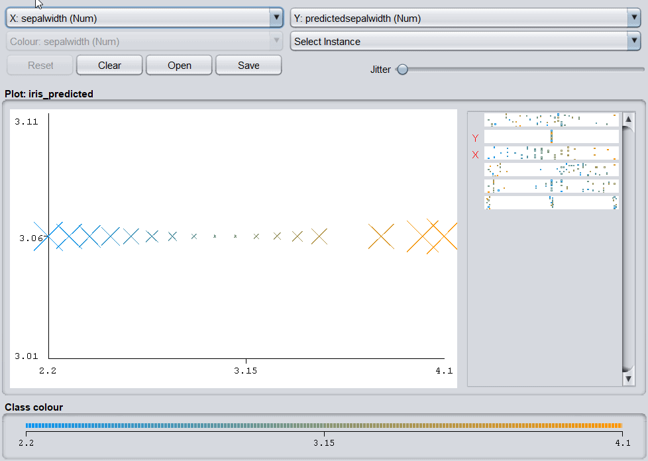
Task: Select the last attribute strip at the bottom
Action: [x=551, y=203]
